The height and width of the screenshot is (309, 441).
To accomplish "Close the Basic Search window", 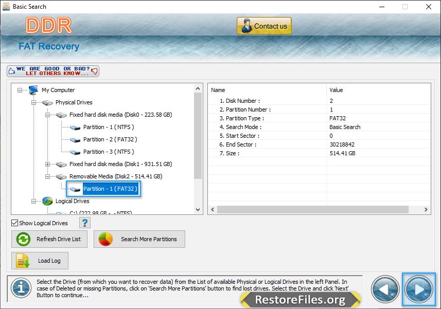I will click(x=428, y=7).
